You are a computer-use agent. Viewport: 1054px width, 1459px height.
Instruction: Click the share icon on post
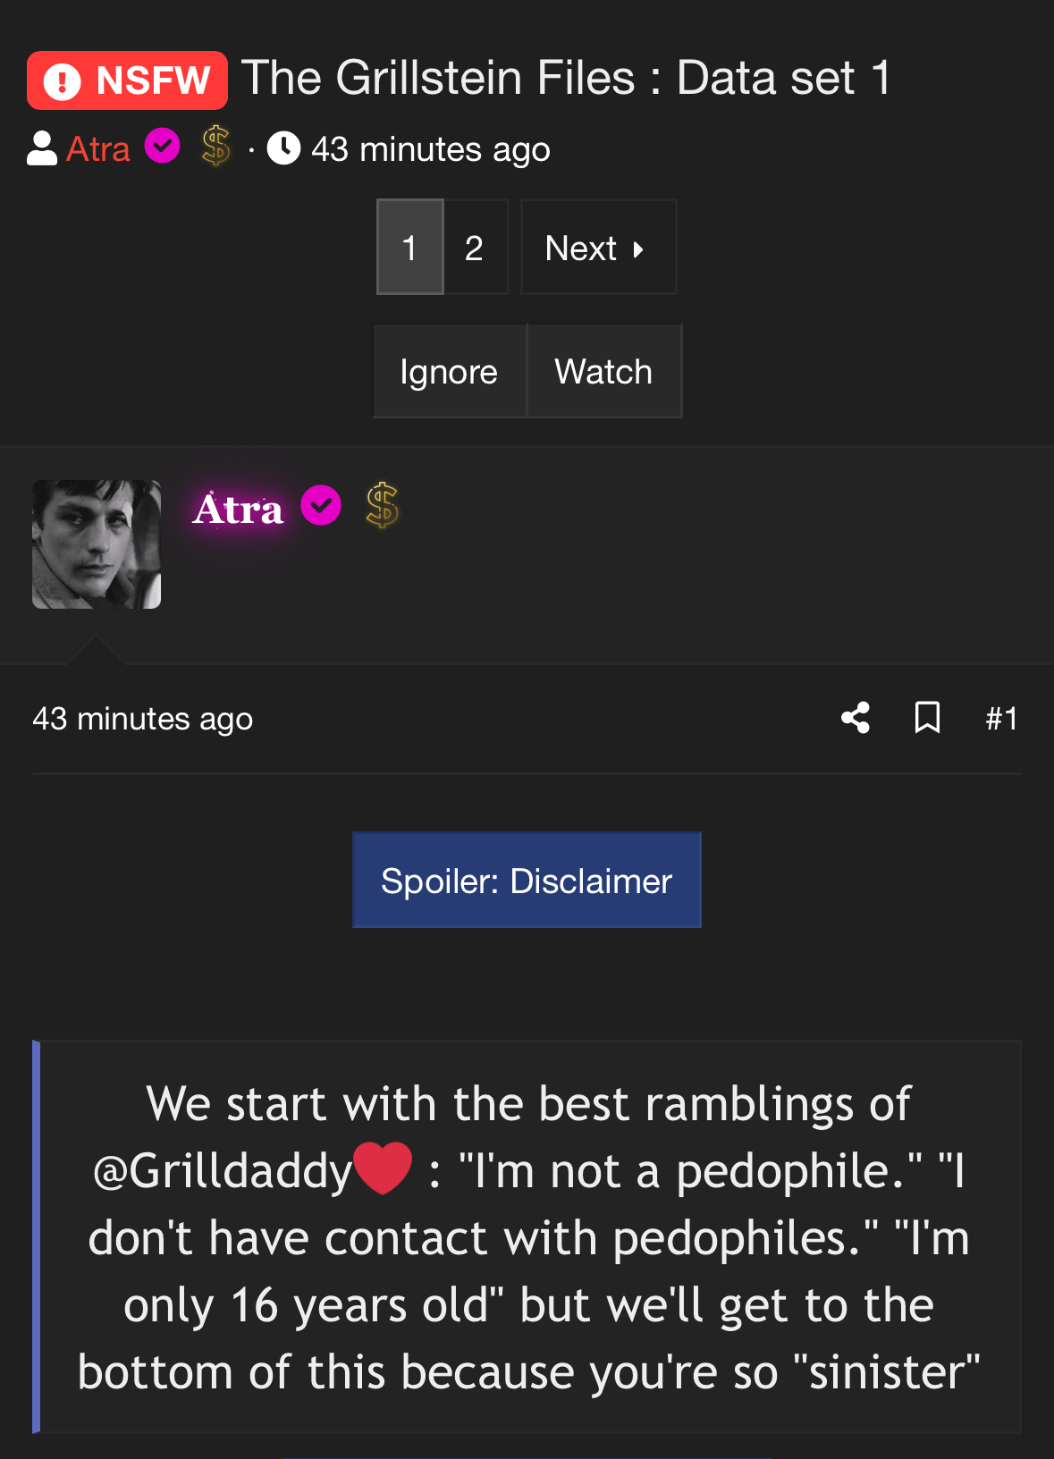tap(856, 718)
